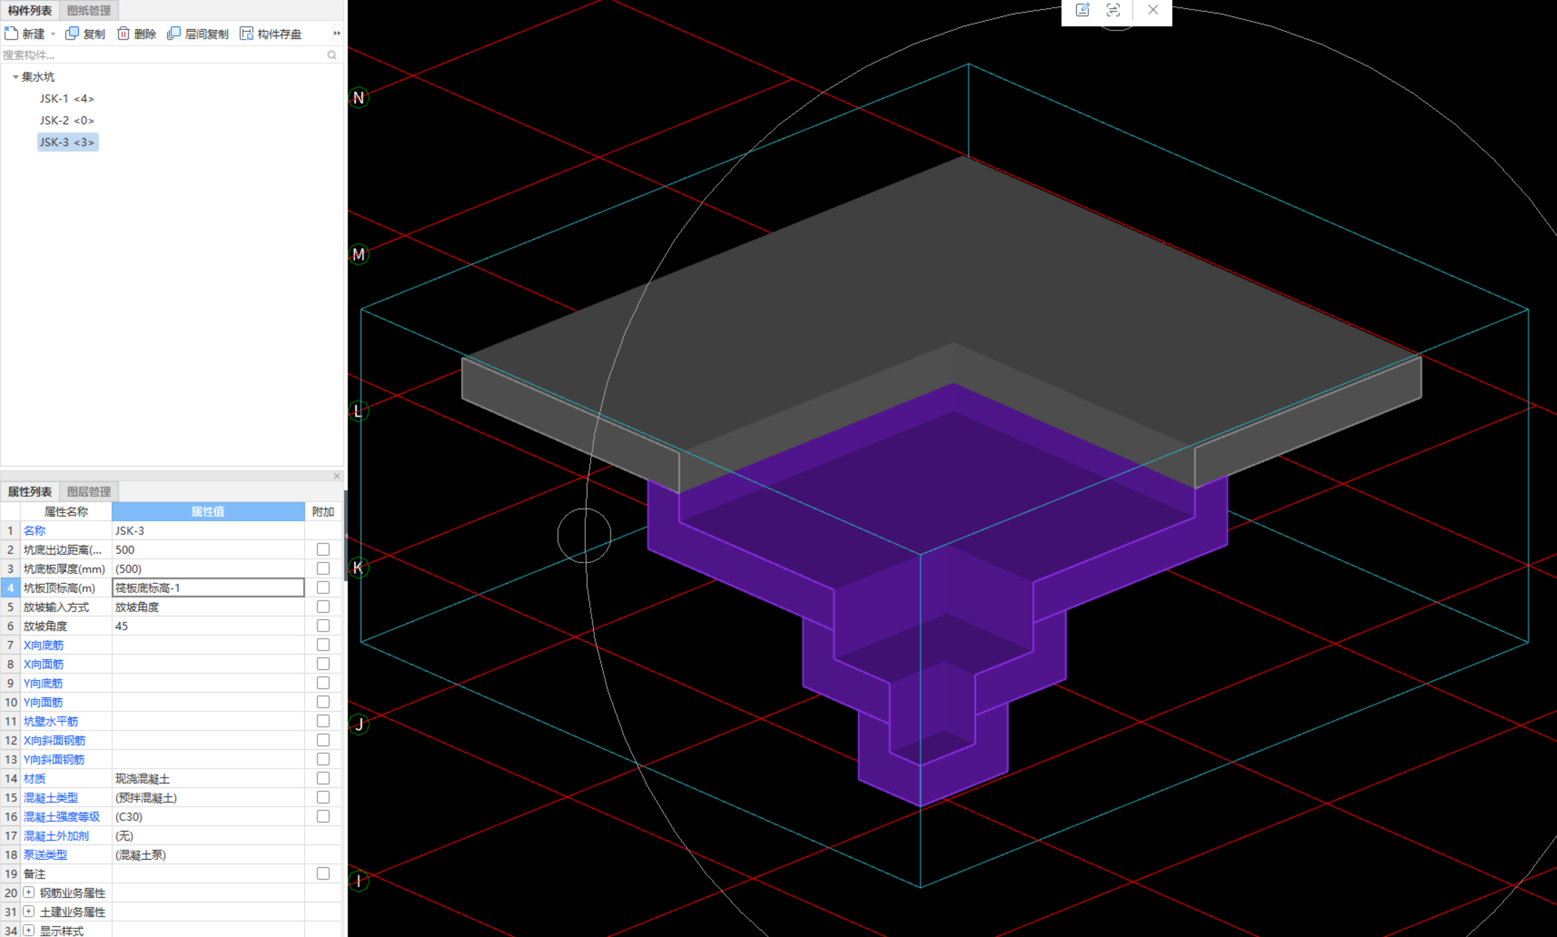Toggle 附加 checkbox for 坑板顶标高
This screenshot has height=937, width=1557.
click(x=323, y=587)
